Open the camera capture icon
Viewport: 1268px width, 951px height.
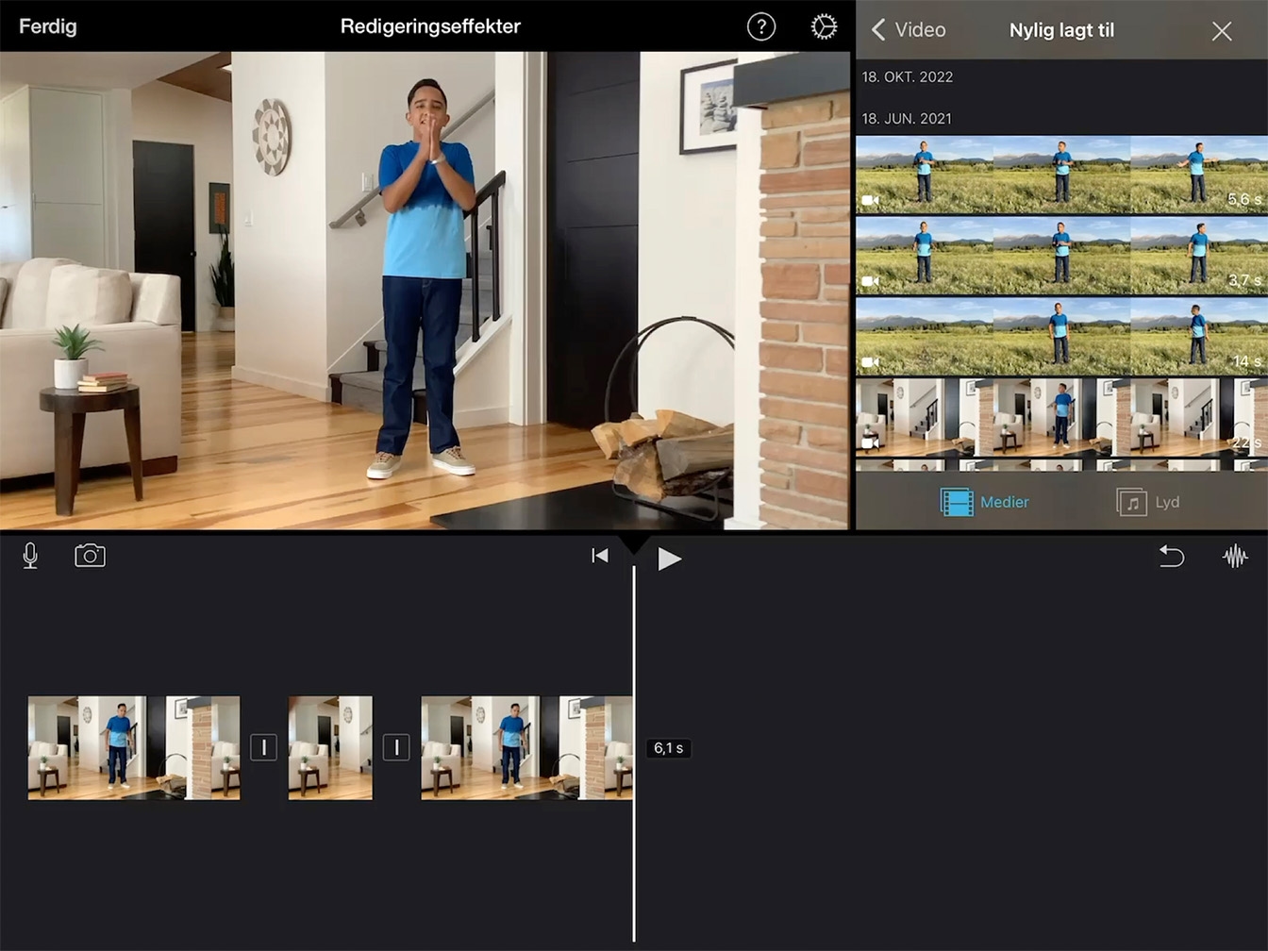[90, 556]
